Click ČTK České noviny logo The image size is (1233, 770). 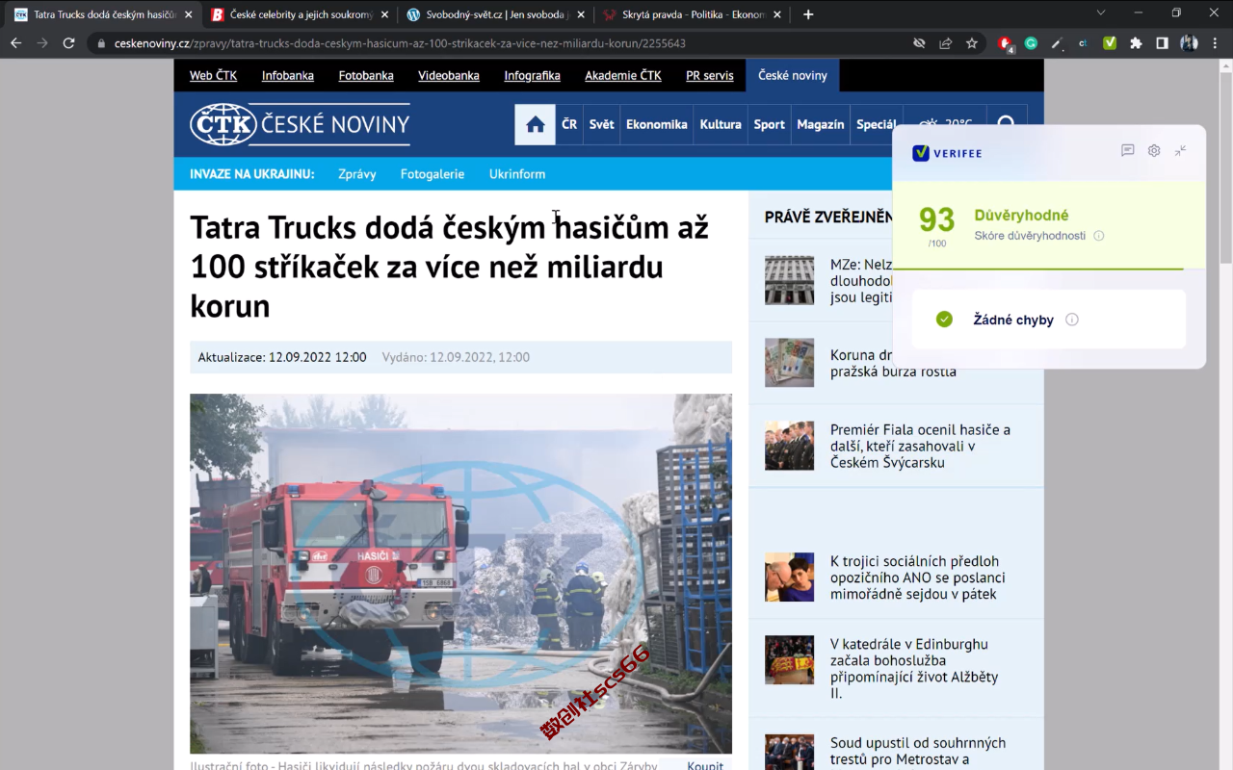coord(300,124)
